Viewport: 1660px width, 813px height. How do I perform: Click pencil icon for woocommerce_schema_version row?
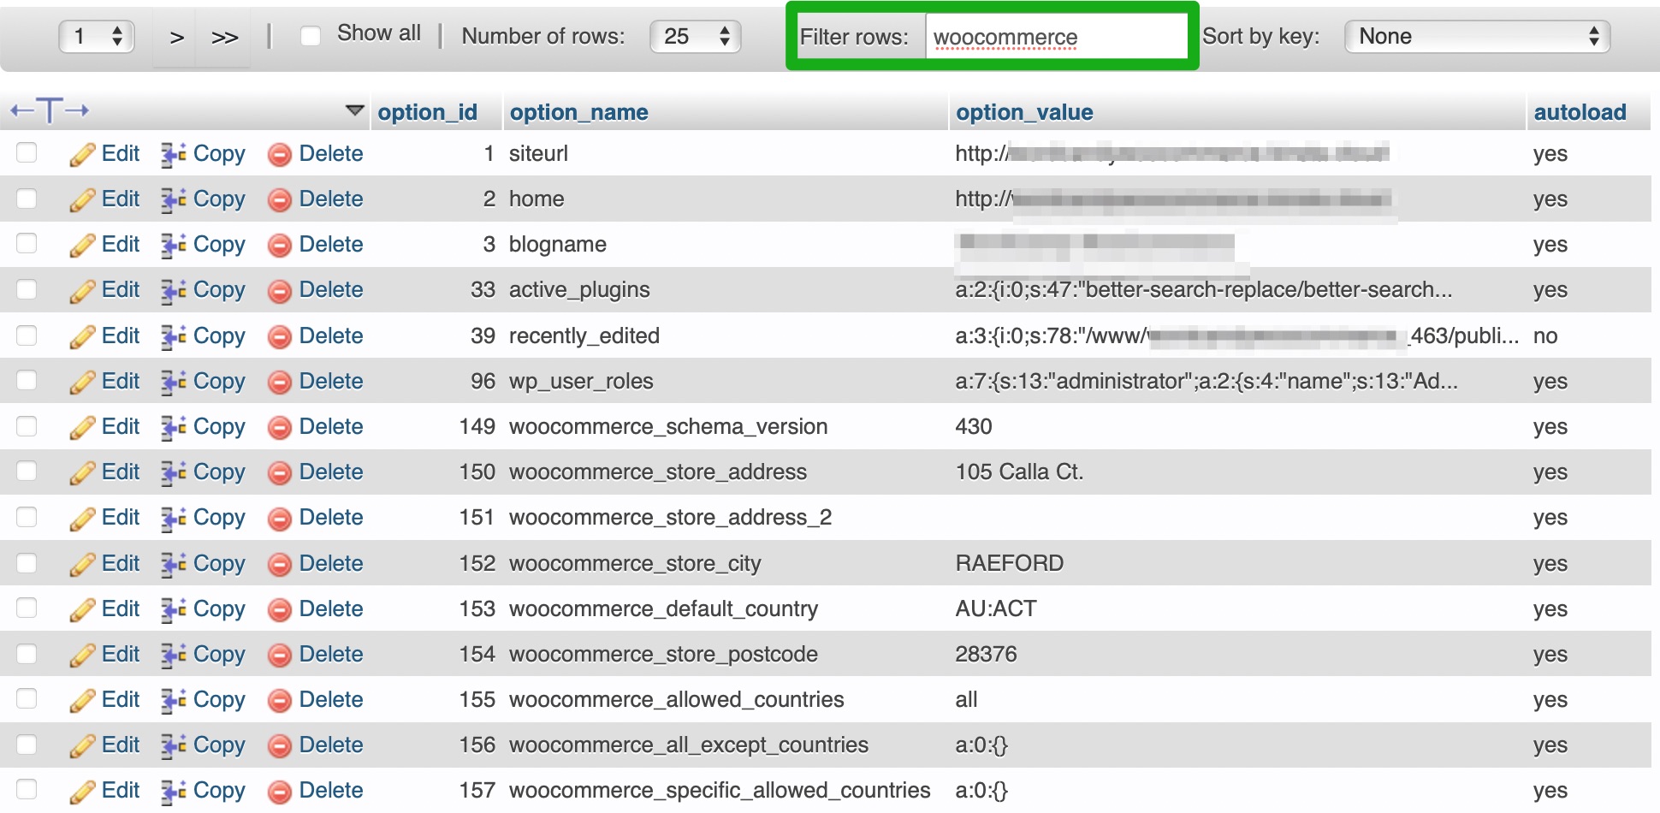(82, 427)
